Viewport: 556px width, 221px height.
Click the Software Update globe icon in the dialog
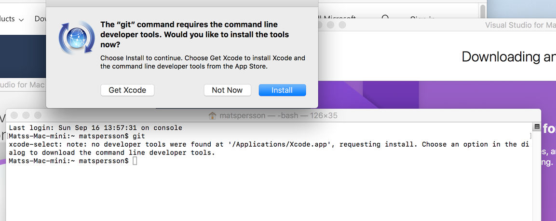pos(77,38)
